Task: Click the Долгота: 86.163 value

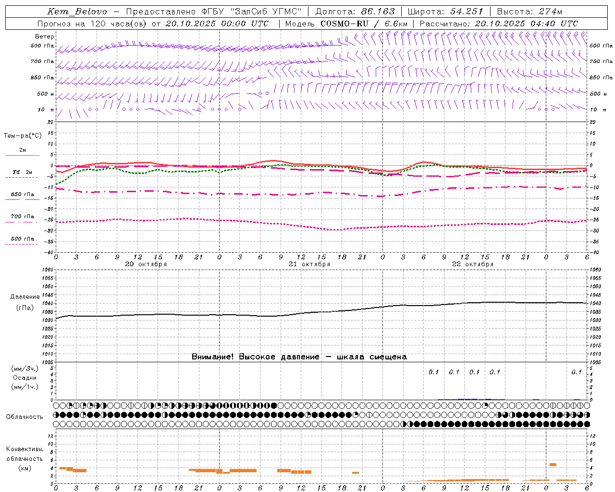Action: (x=355, y=12)
